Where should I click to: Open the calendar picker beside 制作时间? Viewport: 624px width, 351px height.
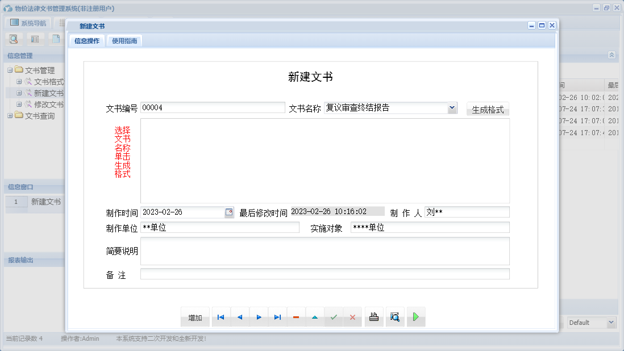(x=229, y=211)
